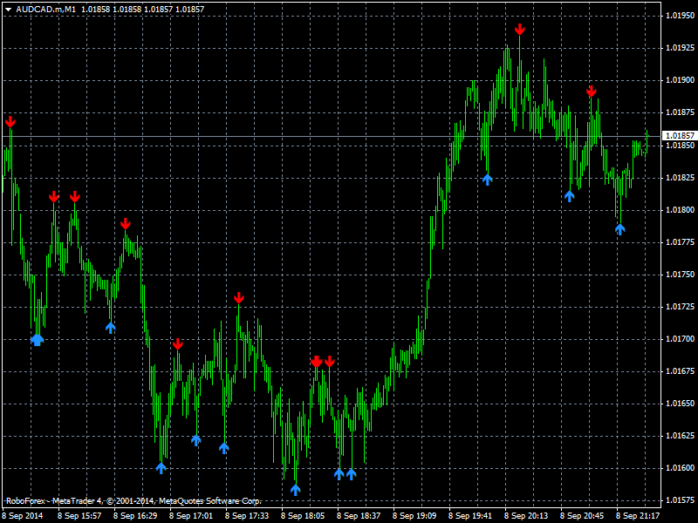Screen dimensions: 698x523
Task: Select the red arrow just below the 1.01700 level
Action: point(178,343)
